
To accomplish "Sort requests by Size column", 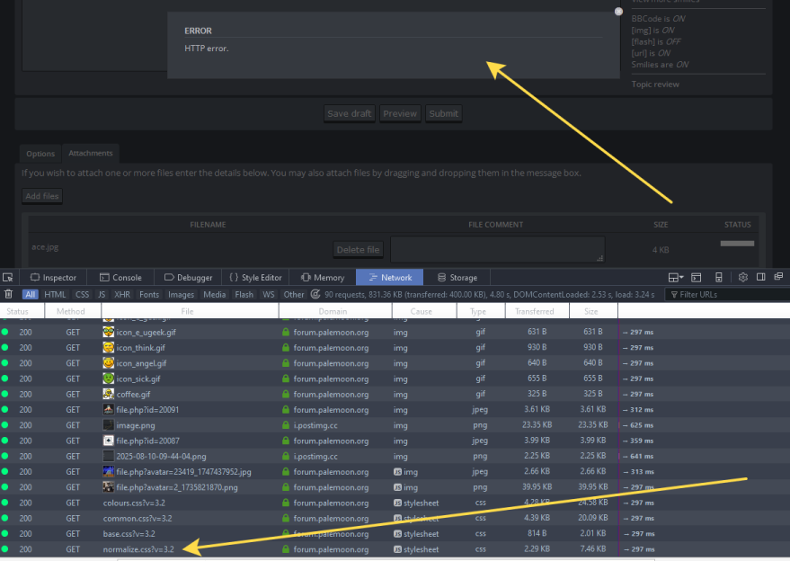I will (593, 311).
